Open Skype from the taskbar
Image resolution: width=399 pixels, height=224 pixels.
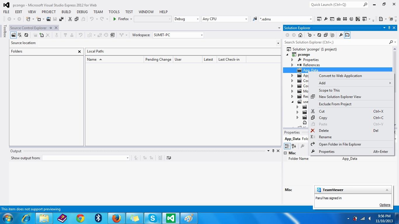(x=153, y=218)
